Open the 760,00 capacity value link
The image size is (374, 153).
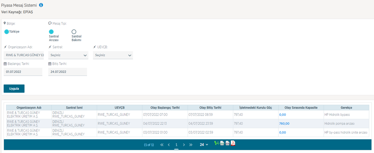[x=284, y=124]
